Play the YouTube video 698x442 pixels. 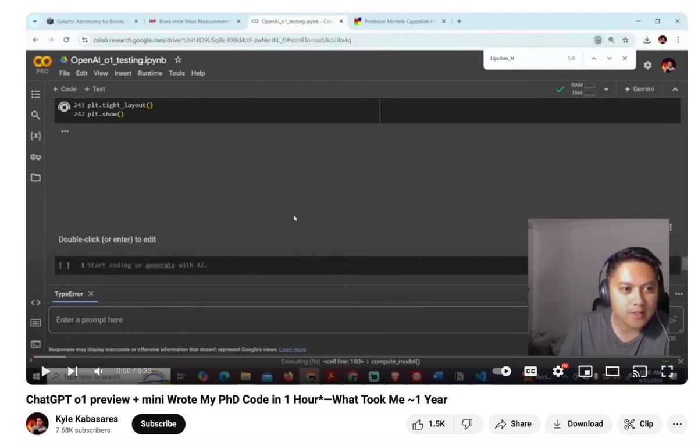(x=46, y=371)
